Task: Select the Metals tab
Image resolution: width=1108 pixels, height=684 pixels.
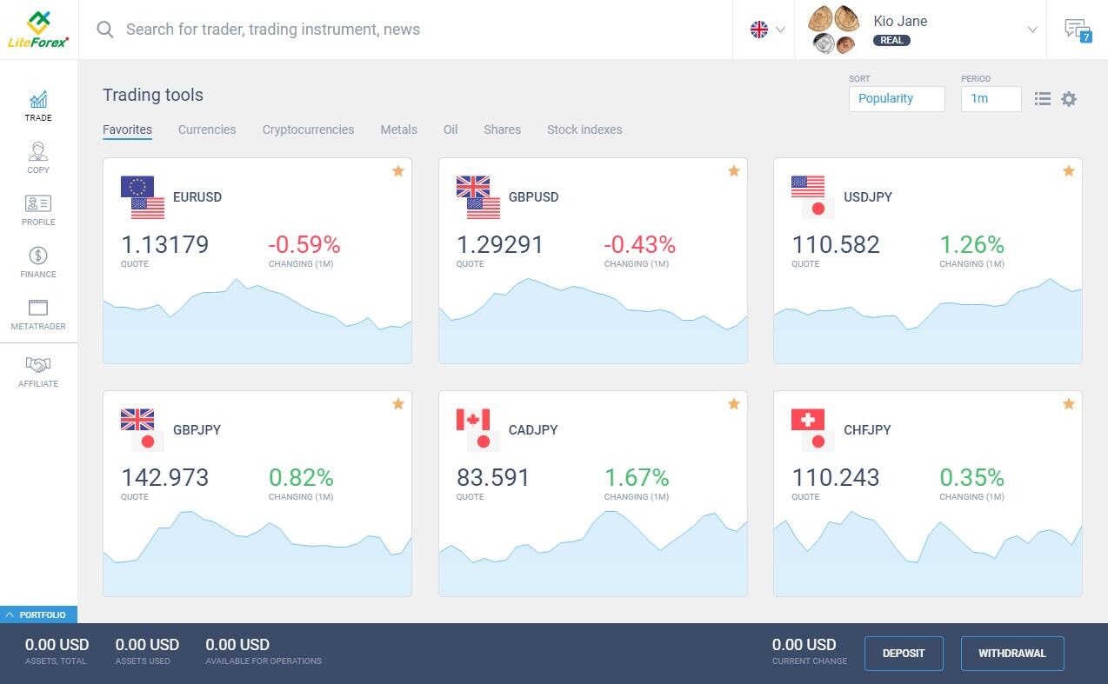Action: [x=399, y=129]
